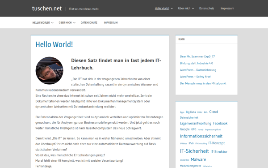Image resolution: width=268 pixels, height=168 pixels.
Task: Open 'Hello World!' in the dark header menu
Action: [162, 9]
